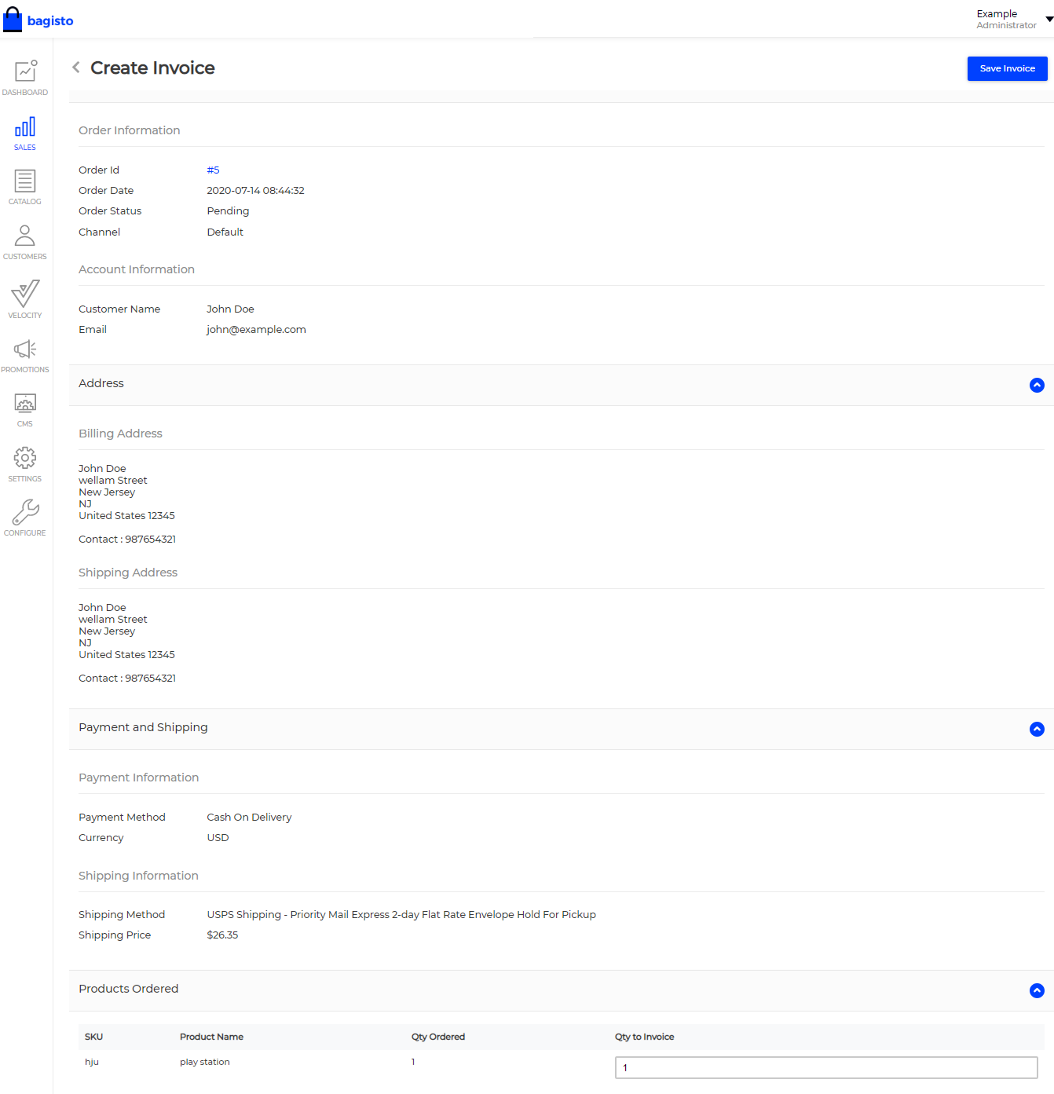Screen dimensions: 1054x1094
Task: Go back using the arrow beside Create Invoice
Action: [75, 68]
